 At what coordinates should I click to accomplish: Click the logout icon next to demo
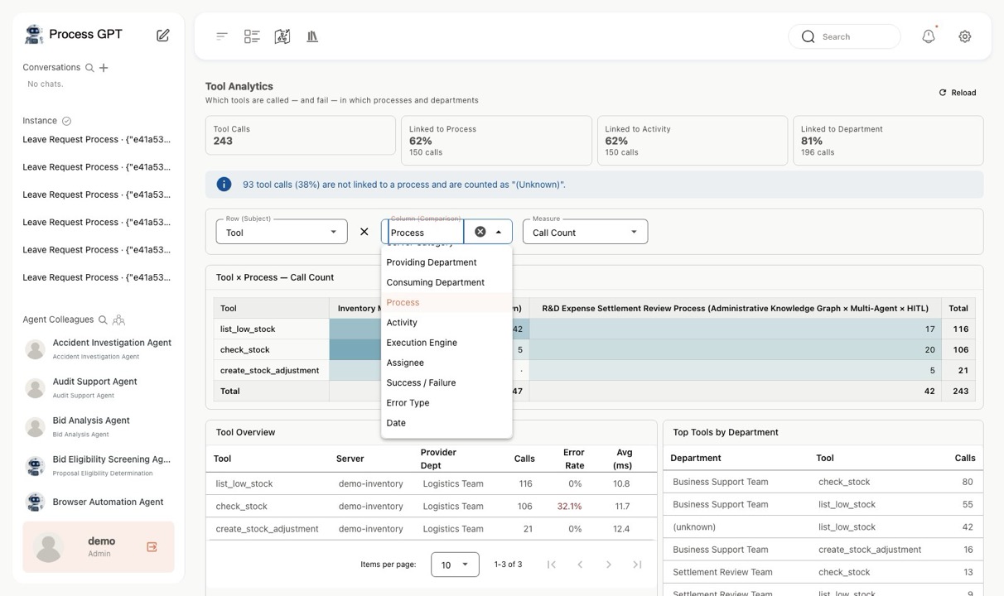pos(152,547)
